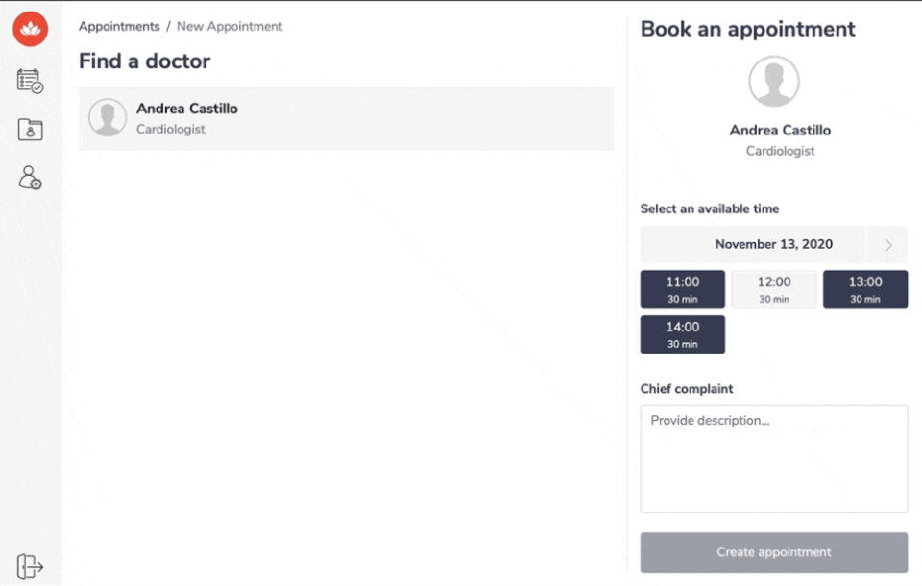922x586 pixels.
Task: Click the red lotus logo icon
Action: (x=31, y=30)
